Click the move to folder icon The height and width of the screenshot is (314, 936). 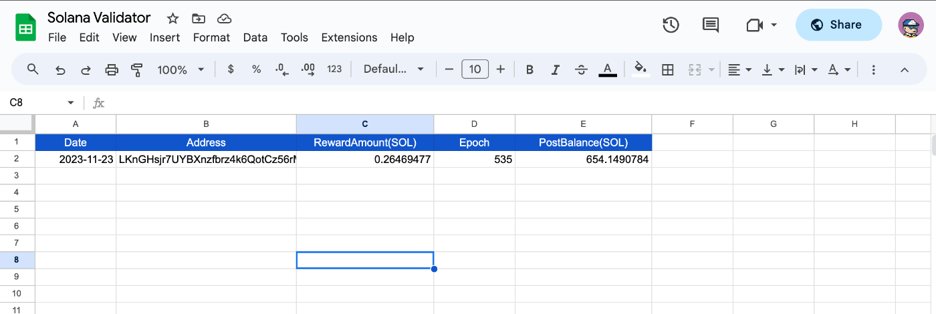pyautogui.click(x=199, y=18)
